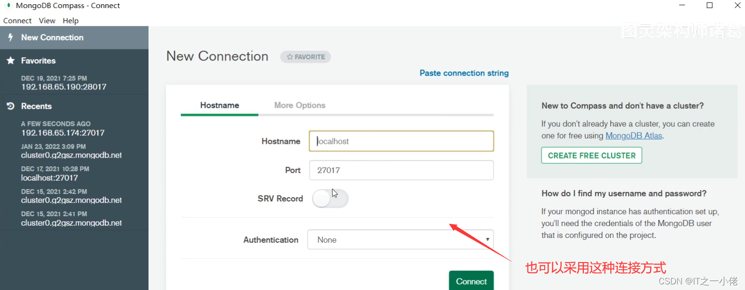Open the Connect menu
The height and width of the screenshot is (290, 745).
tap(18, 21)
